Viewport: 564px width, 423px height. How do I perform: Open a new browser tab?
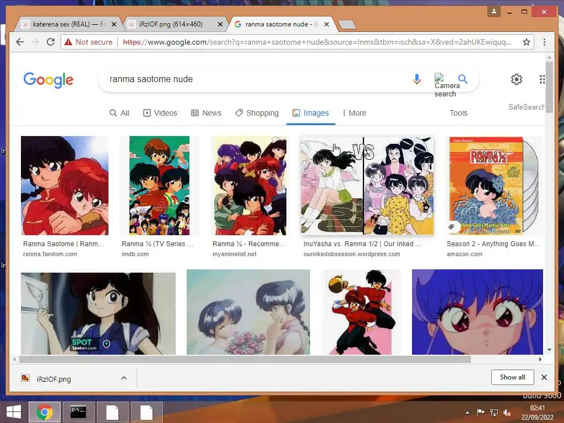347,24
